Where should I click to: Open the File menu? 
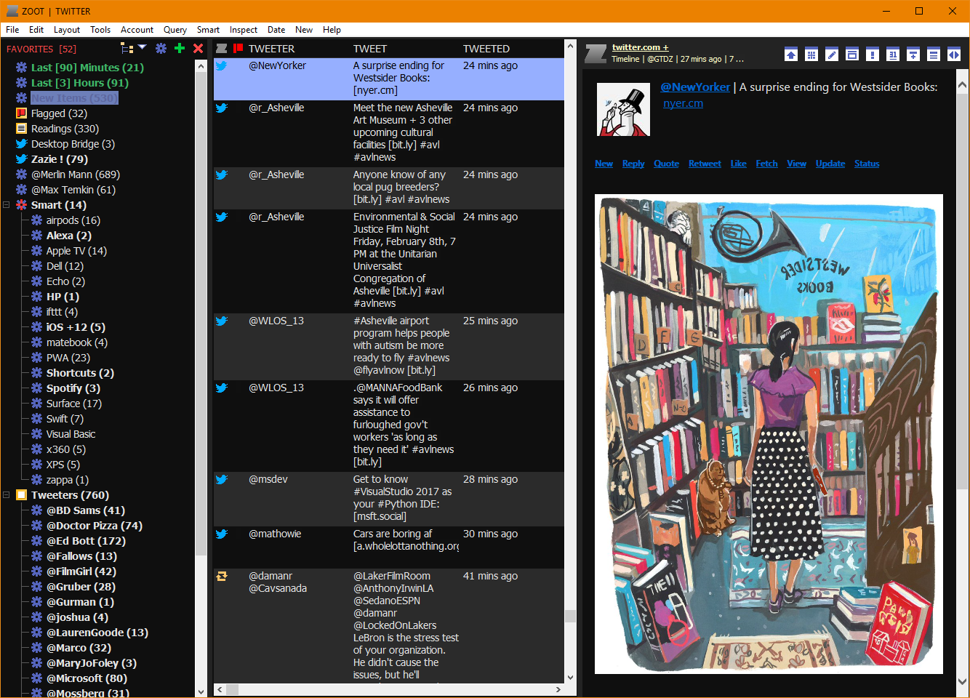(12, 30)
